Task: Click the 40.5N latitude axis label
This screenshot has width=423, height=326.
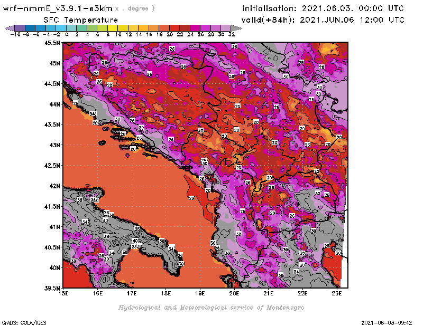Action: pos(52,247)
